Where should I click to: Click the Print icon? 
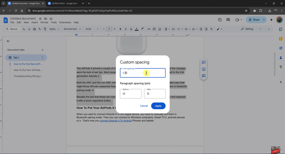click(x=34, y=29)
